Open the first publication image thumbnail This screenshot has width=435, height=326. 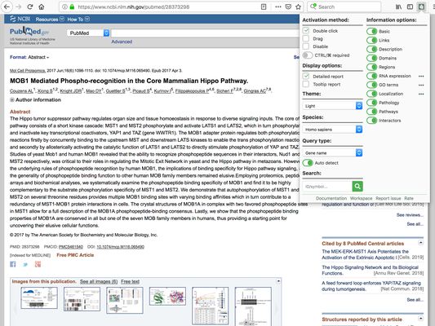pos(39,297)
